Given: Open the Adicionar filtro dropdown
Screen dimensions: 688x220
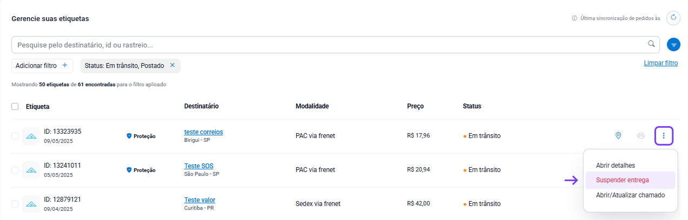Looking at the screenshot, I should (42, 66).
